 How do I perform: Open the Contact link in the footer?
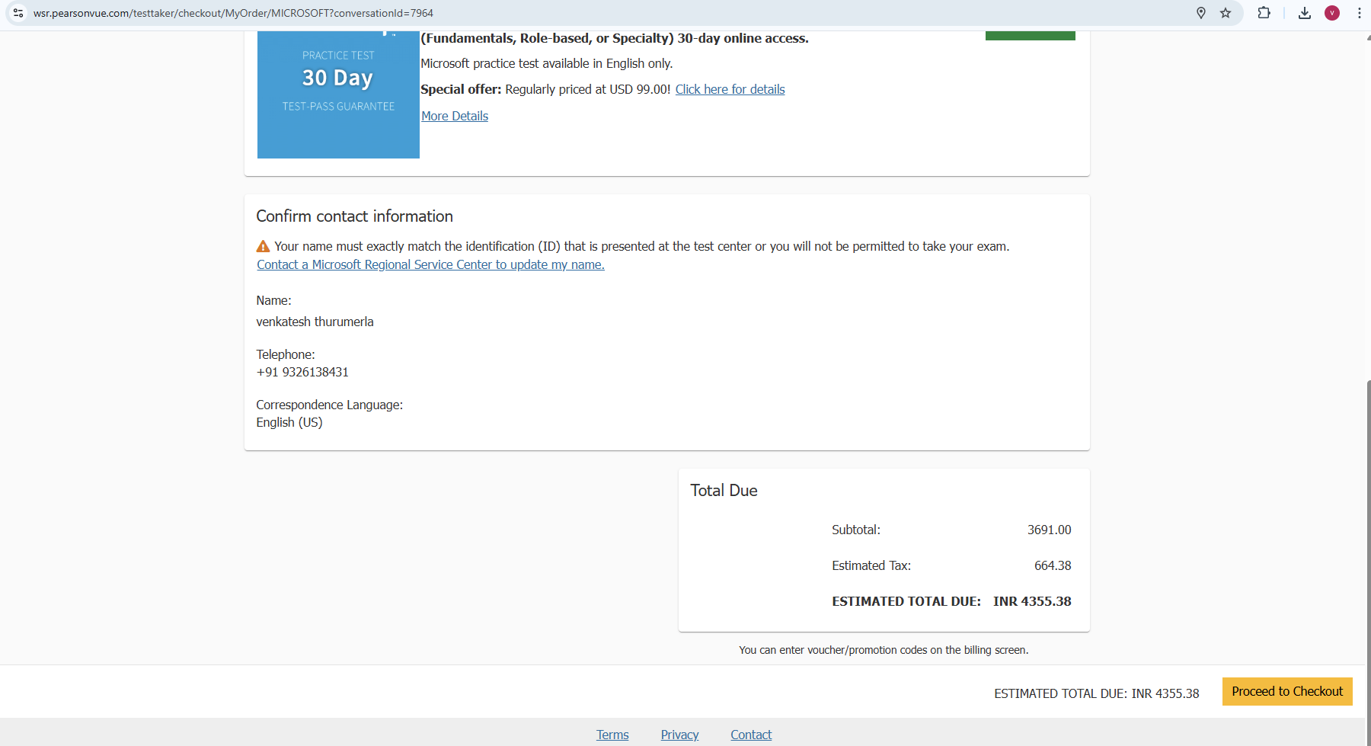click(x=750, y=734)
